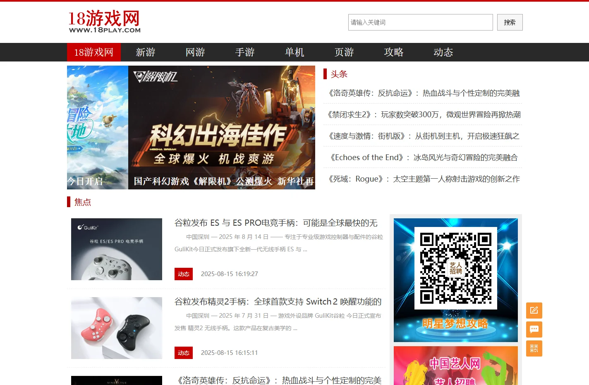Open headline 死域:Rogue article
Image resolution: width=589 pixels, height=385 pixels.
424,179
